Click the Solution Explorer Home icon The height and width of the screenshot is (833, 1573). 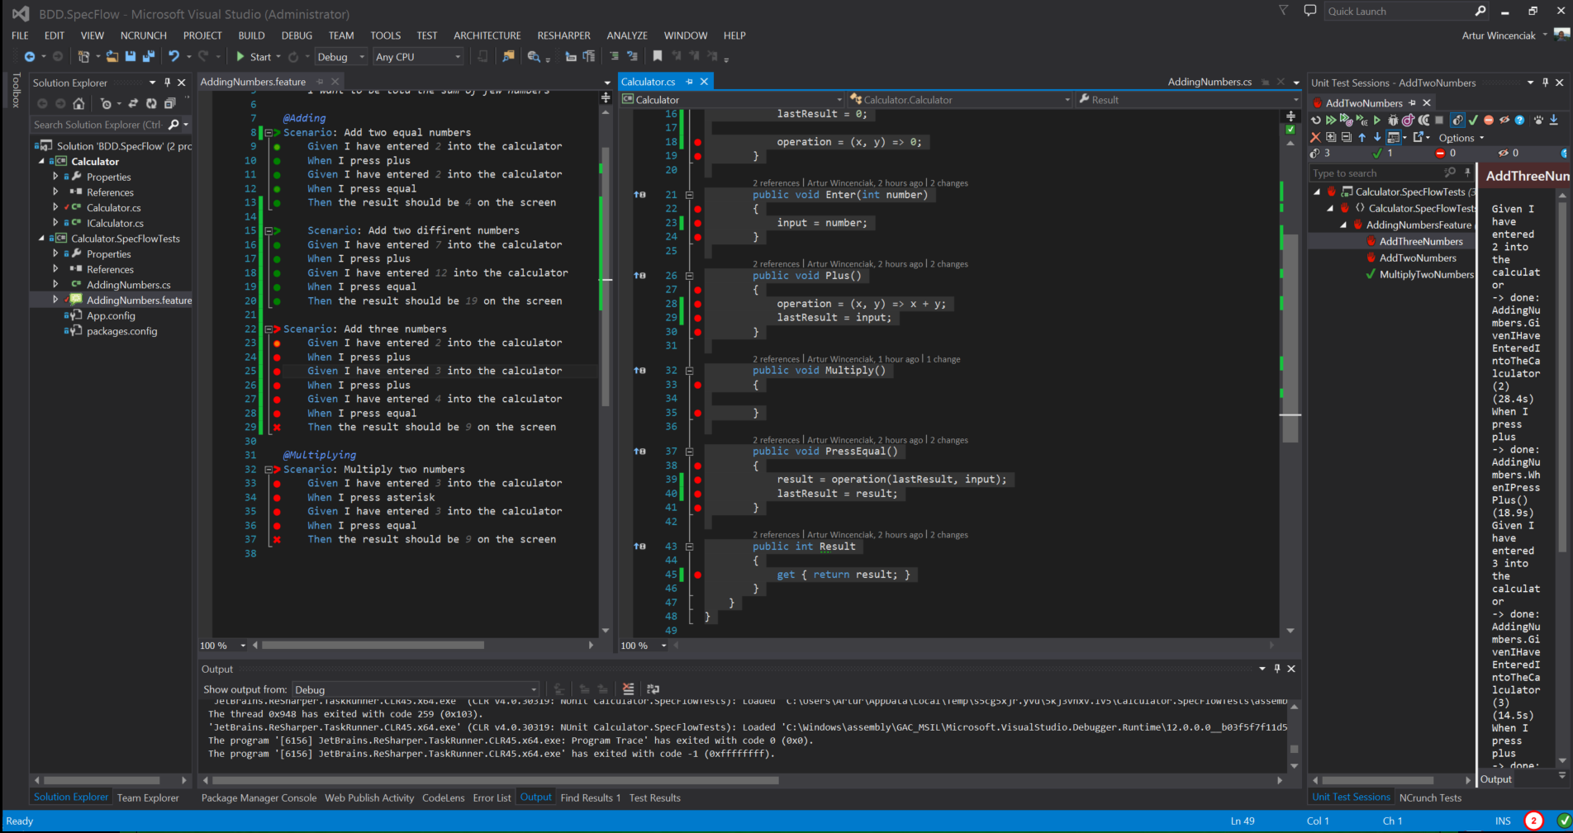coord(78,104)
